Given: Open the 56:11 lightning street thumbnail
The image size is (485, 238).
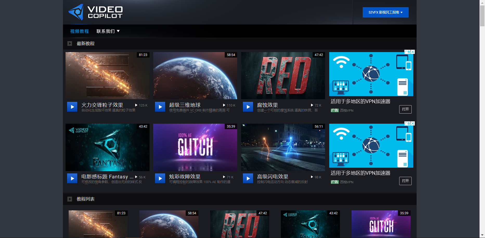Looking at the screenshot, I should (283, 147).
